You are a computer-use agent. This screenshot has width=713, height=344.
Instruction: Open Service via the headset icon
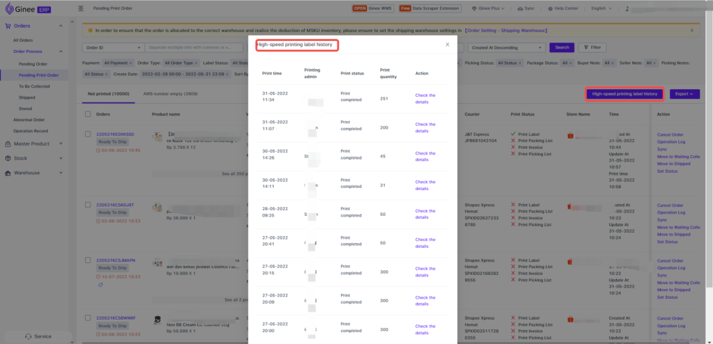[x=28, y=336]
